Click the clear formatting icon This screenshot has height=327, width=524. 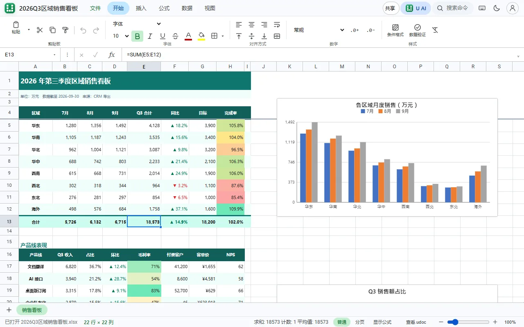click(435, 30)
